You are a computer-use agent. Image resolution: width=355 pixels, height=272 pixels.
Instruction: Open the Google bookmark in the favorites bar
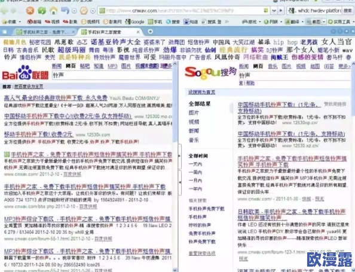134,21
